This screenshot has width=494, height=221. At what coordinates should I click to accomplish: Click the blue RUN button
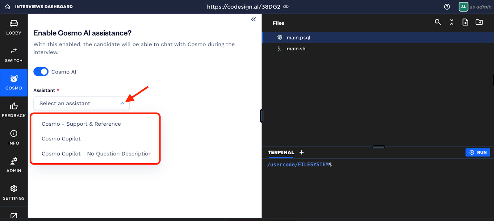[x=478, y=152]
